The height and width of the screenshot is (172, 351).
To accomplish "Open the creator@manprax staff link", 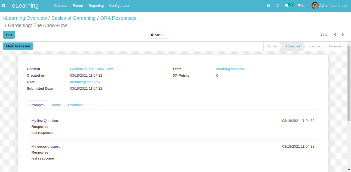I will (230, 69).
